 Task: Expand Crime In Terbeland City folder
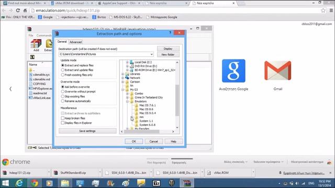point(127,98)
